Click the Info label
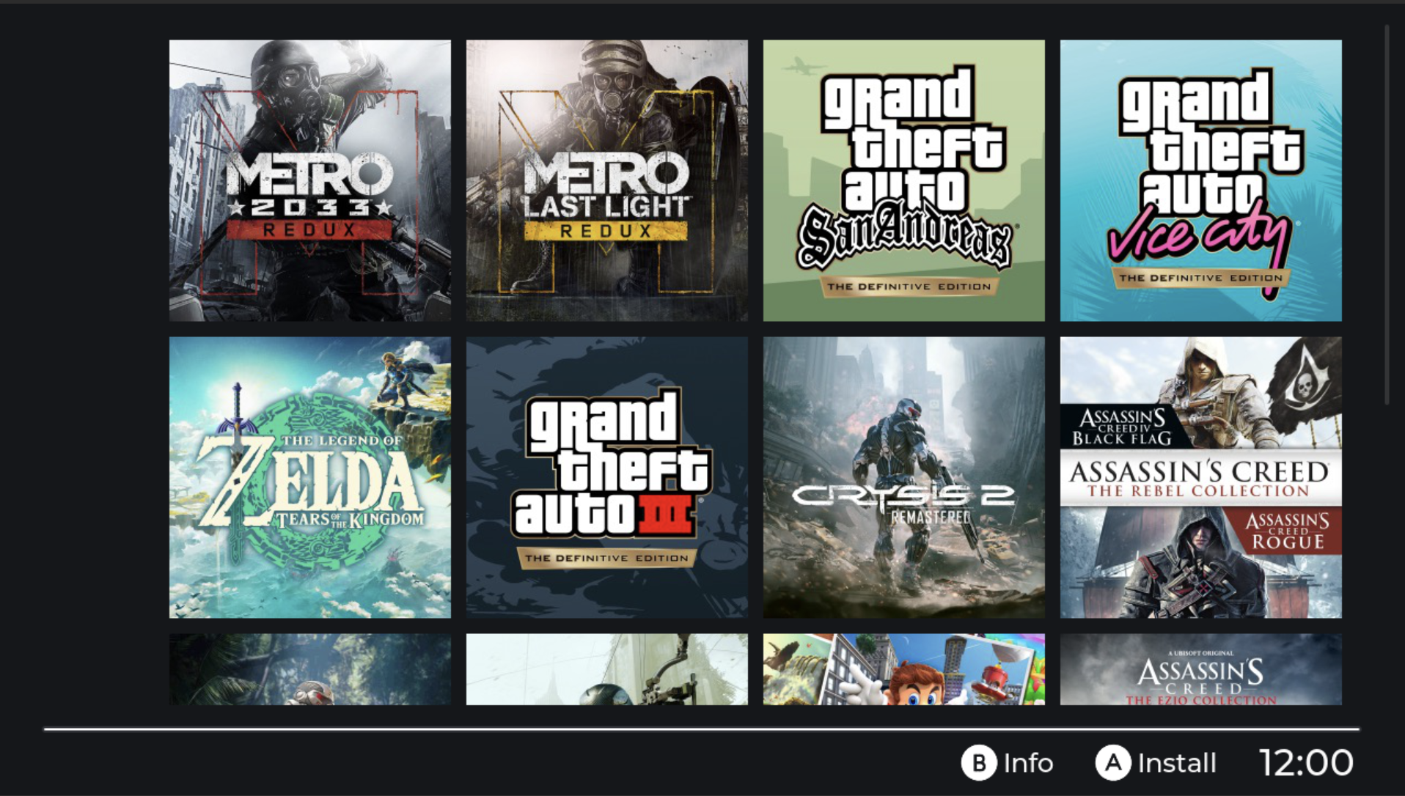 (x=1028, y=763)
